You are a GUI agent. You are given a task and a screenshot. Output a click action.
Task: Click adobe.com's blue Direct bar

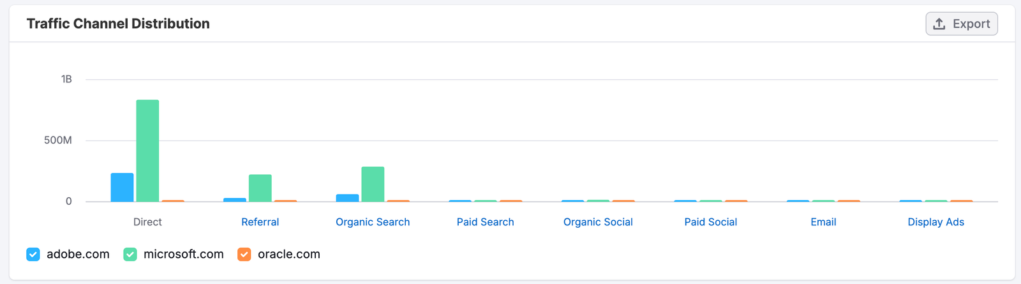[x=122, y=188]
